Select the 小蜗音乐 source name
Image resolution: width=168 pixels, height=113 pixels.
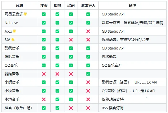coord(12,82)
